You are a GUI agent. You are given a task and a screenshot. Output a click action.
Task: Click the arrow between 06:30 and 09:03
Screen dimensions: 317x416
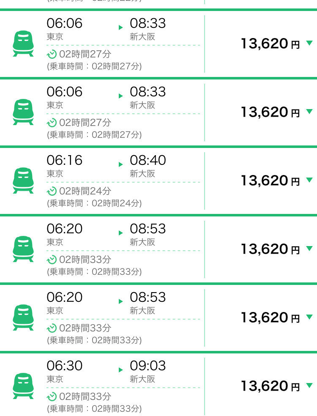point(121,369)
